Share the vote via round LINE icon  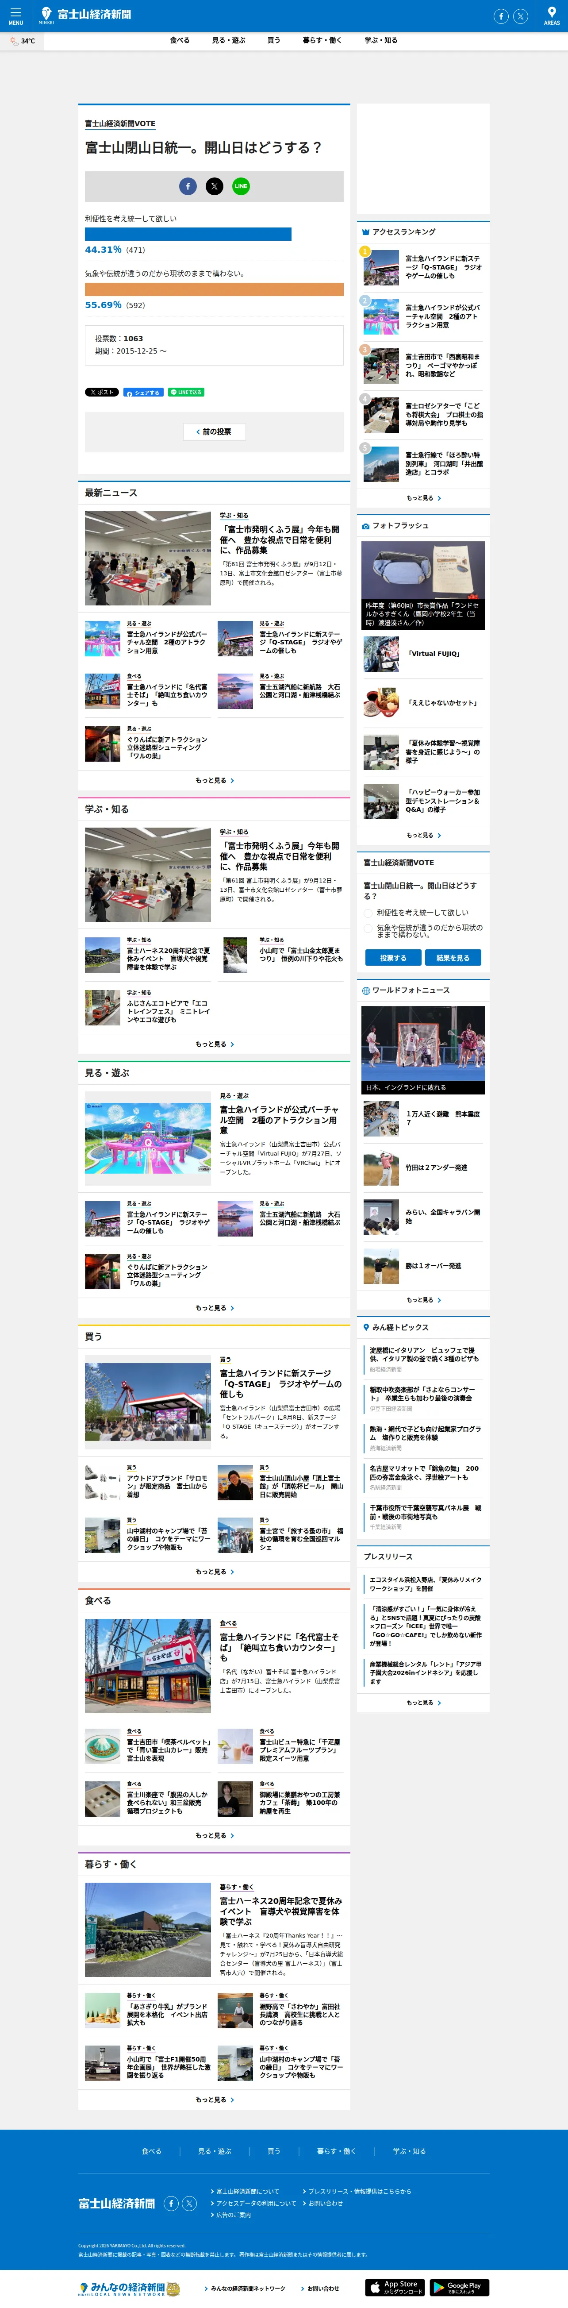[241, 185]
